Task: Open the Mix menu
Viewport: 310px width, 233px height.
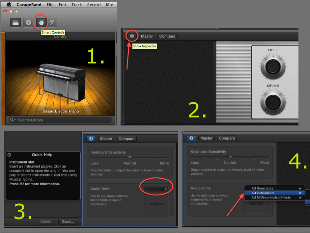Action: (109, 5)
